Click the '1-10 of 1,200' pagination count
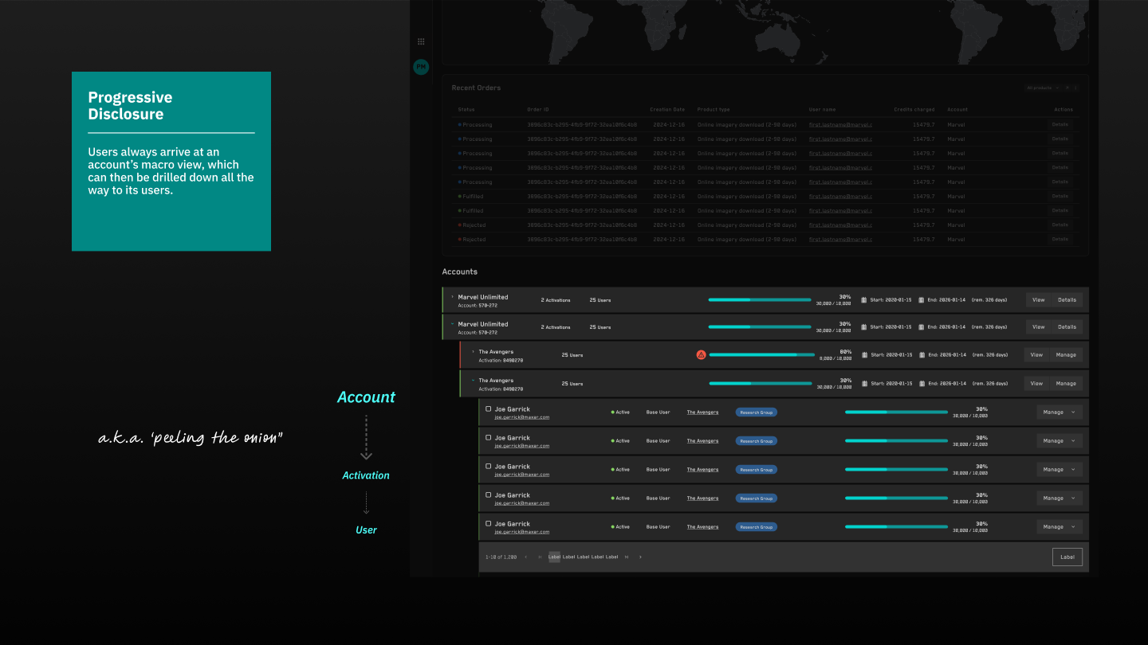The image size is (1148, 645). 501,557
